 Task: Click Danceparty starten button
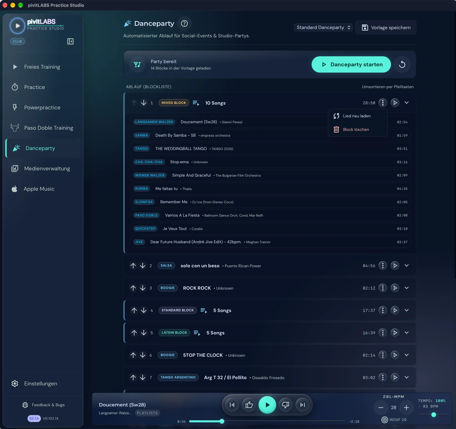click(351, 65)
